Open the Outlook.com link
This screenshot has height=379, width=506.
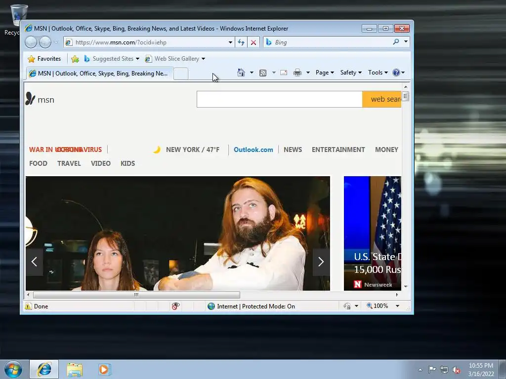click(253, 150)
